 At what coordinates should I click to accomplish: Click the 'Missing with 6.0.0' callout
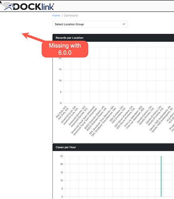pos(65,49)
